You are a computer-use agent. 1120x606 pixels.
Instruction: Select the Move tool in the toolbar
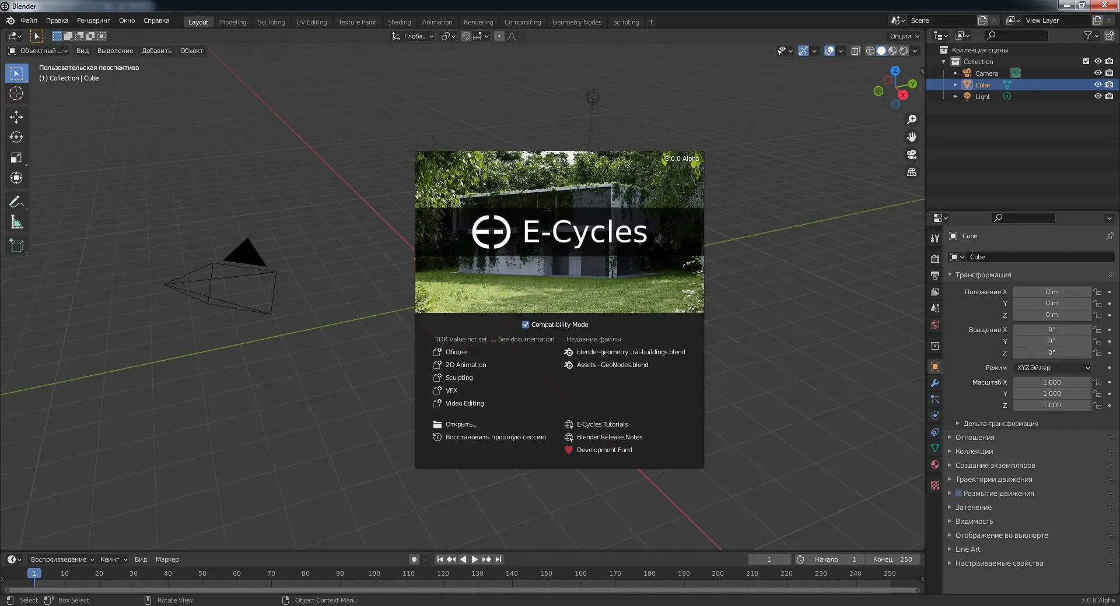tap(16, 117)
